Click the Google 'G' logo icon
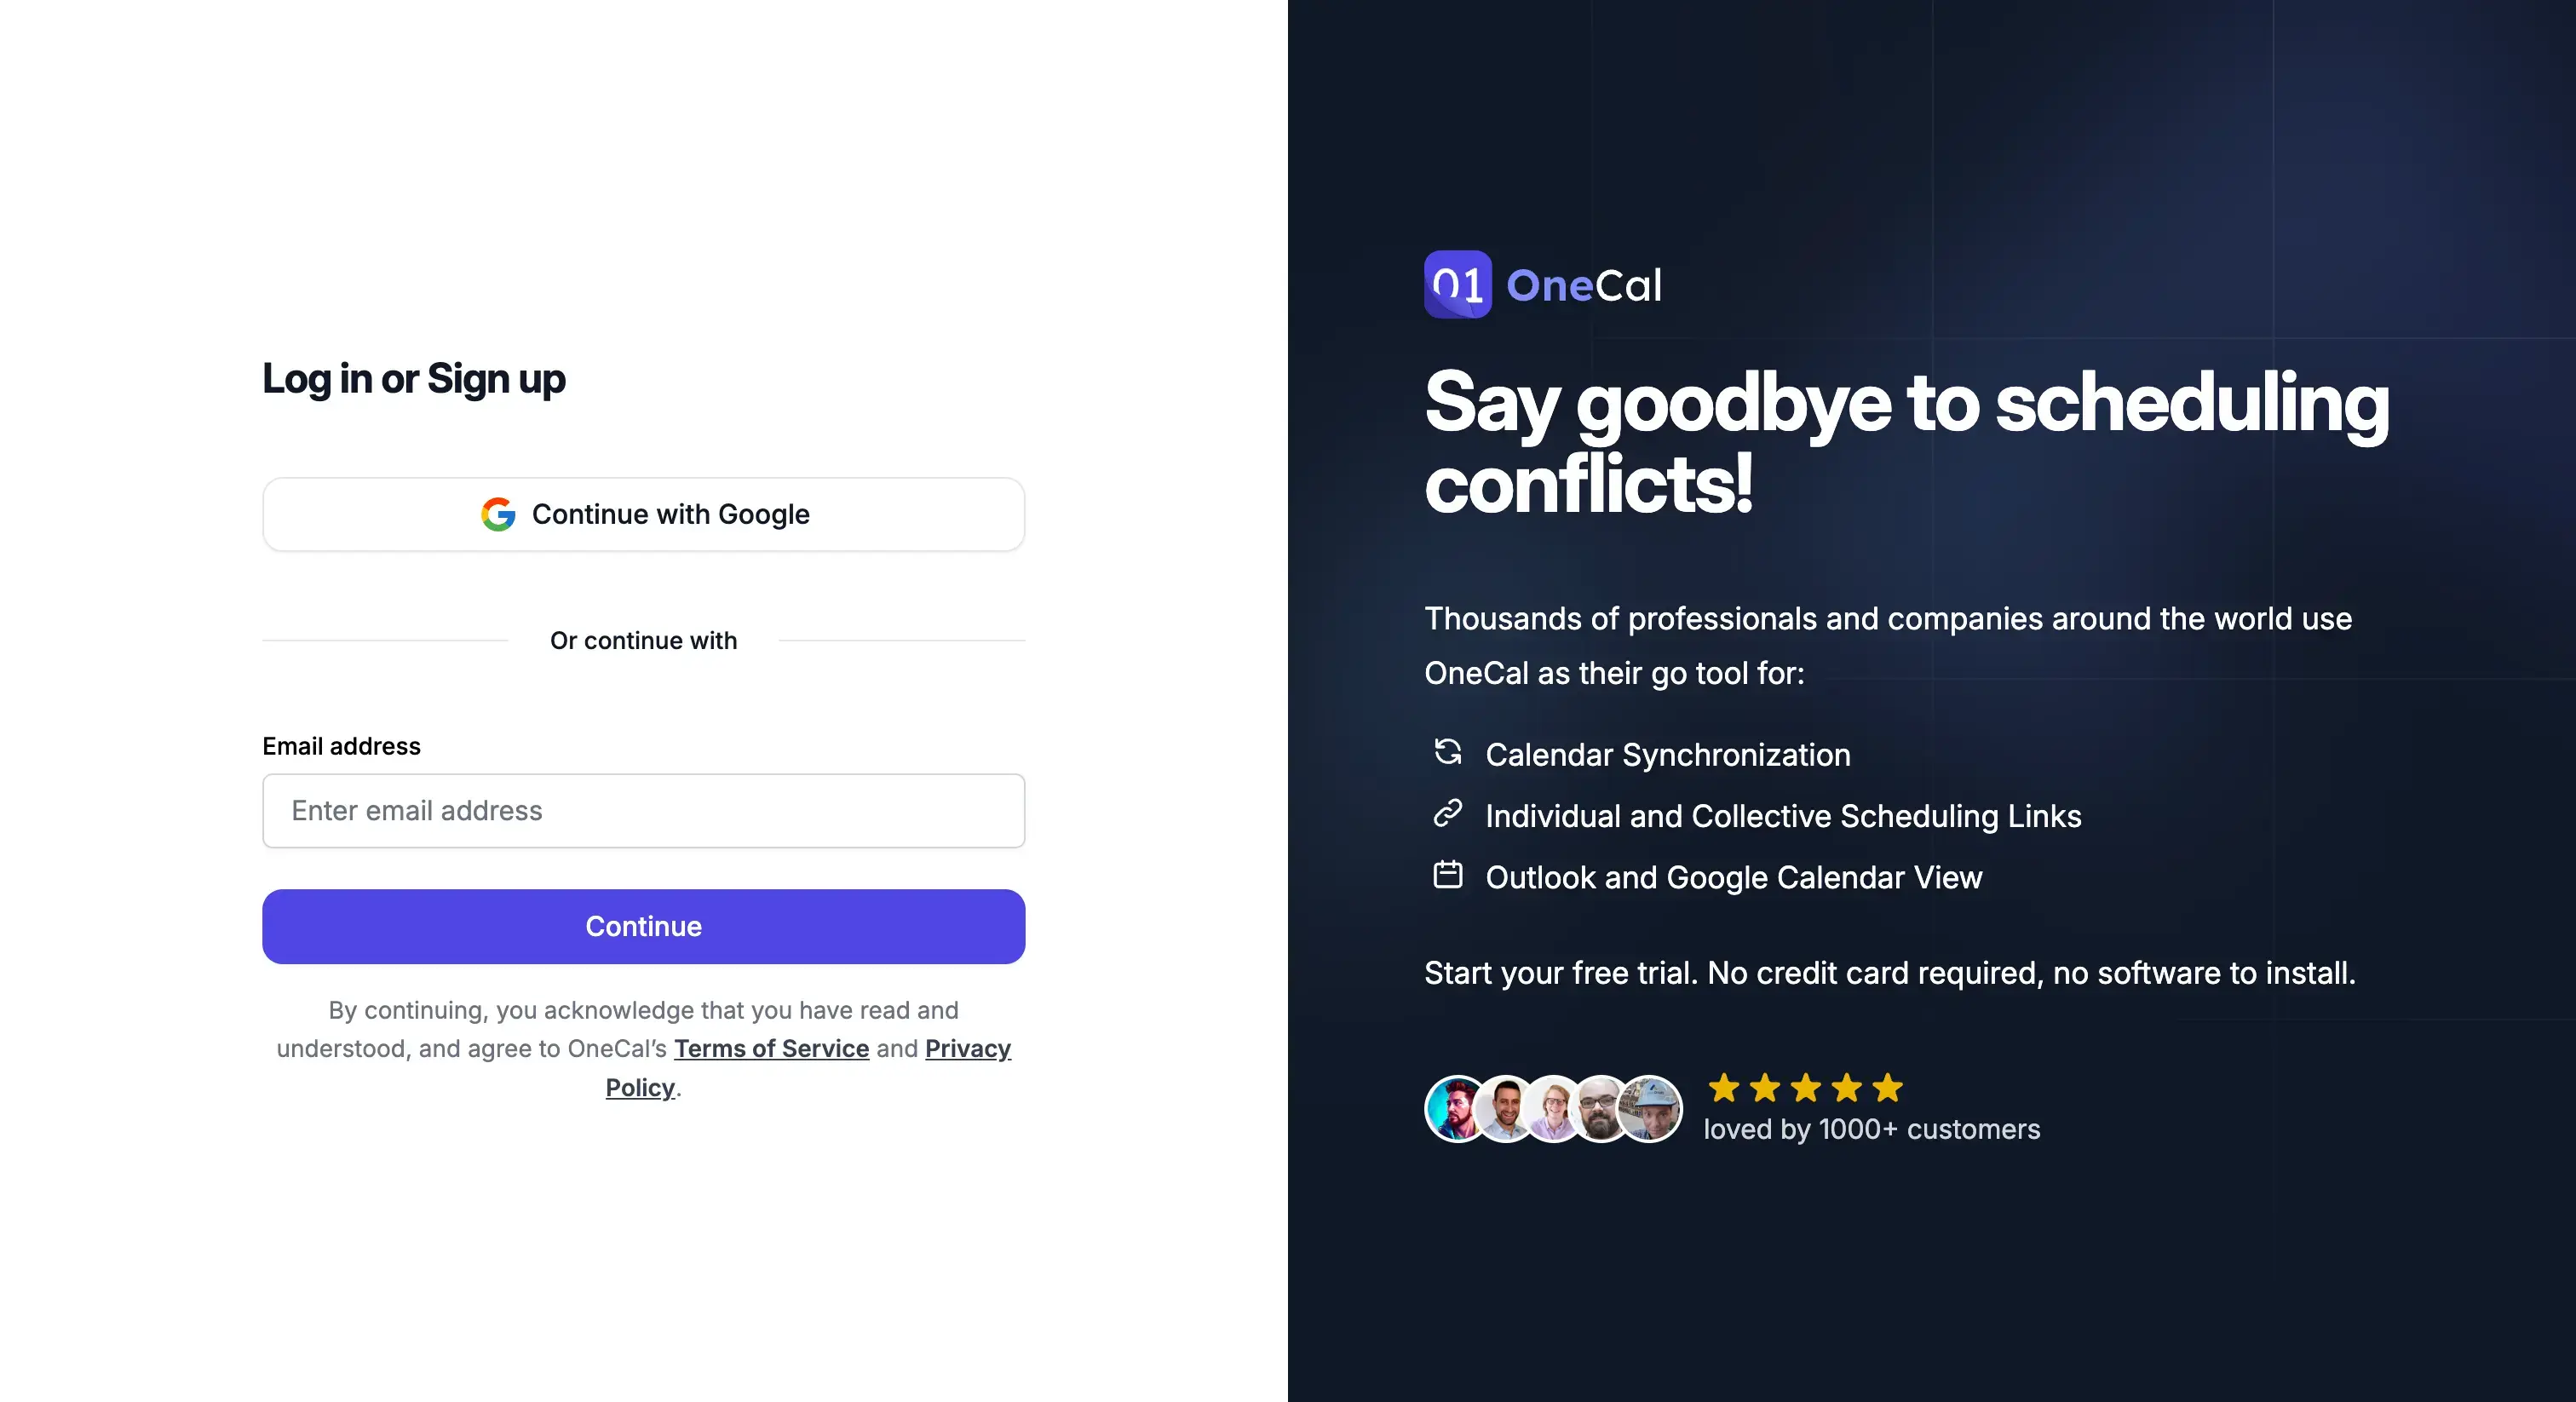 click(496, 513)
